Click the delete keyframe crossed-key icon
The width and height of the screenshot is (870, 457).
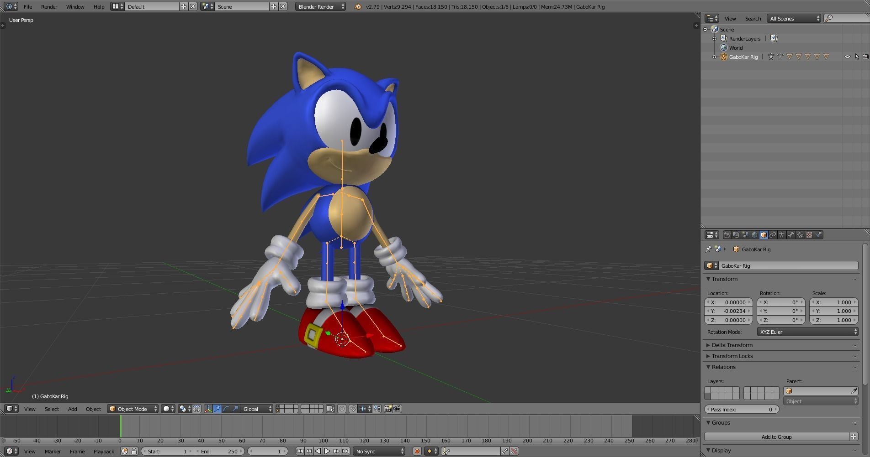coord(514,451)
